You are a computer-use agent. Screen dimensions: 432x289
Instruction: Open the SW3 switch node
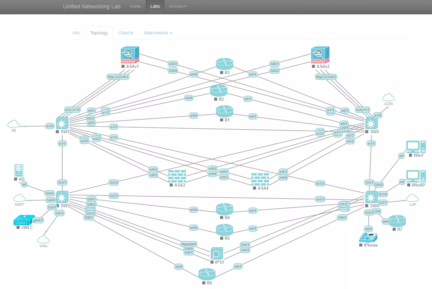[x=62, y=197]
